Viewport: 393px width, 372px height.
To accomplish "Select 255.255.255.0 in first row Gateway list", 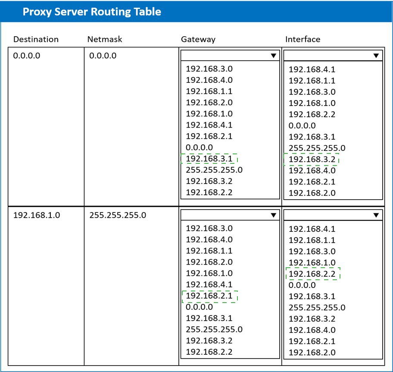I will point(214,170).
